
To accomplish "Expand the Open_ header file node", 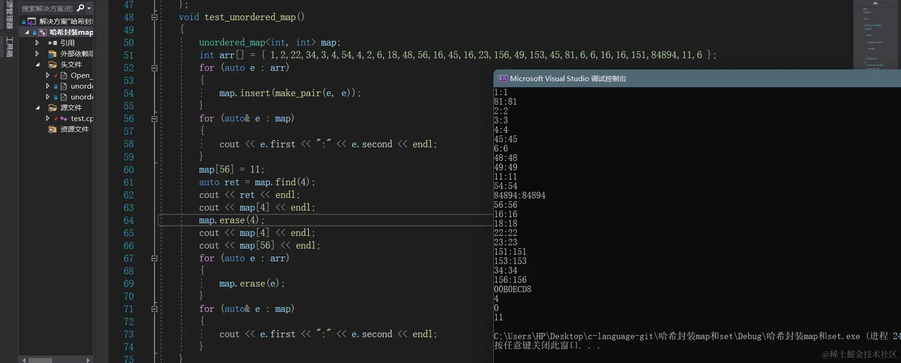I will [x=47, y=75].
